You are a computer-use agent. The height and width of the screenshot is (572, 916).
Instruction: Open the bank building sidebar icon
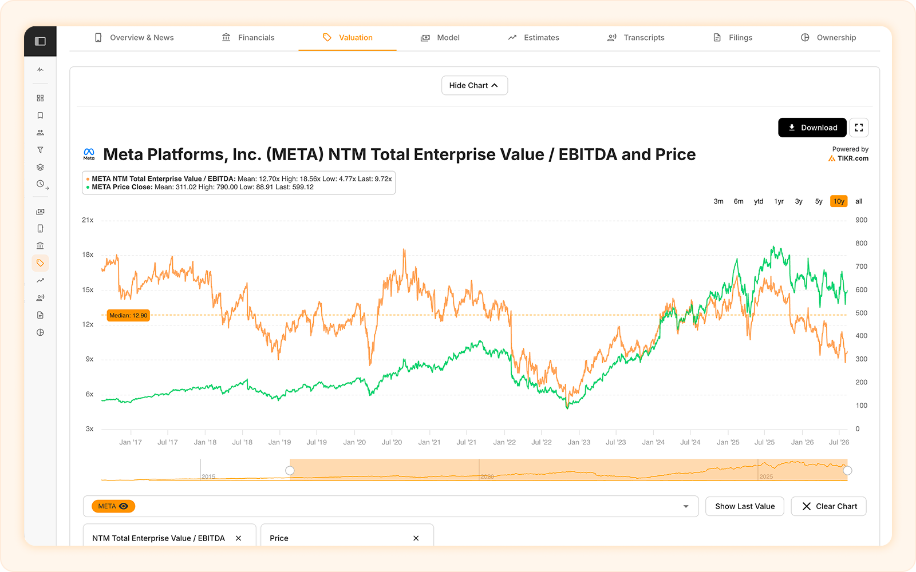click(40, 245)
